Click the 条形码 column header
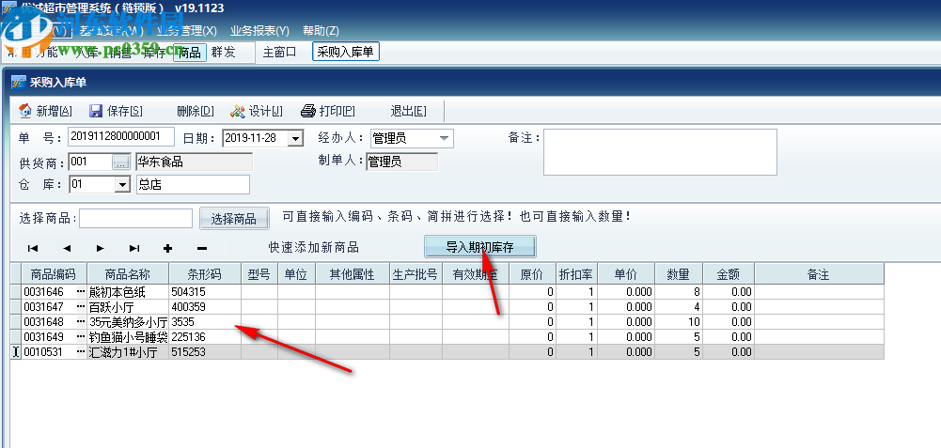This screenshot has width=941, height=448. pos(205,274)
